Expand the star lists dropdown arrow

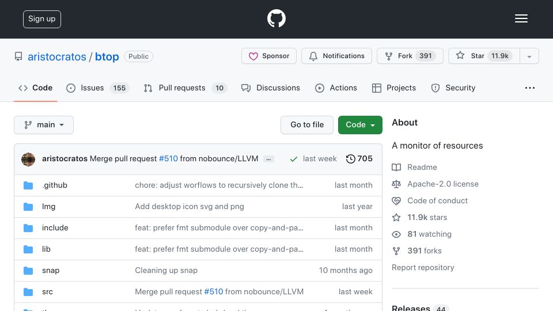[529, 56]
